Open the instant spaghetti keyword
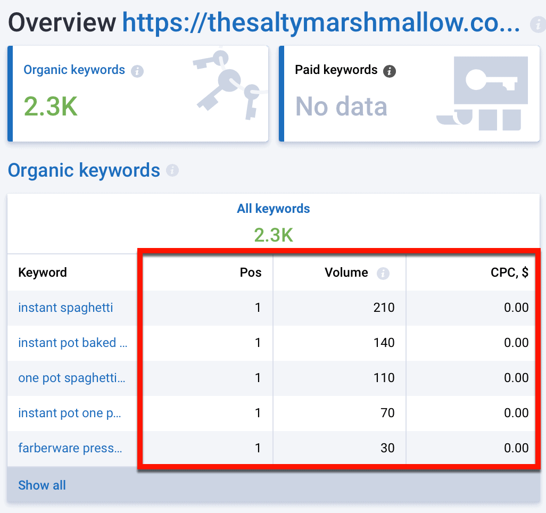This screenshot has height=513, width=546. tap(65, 308)
